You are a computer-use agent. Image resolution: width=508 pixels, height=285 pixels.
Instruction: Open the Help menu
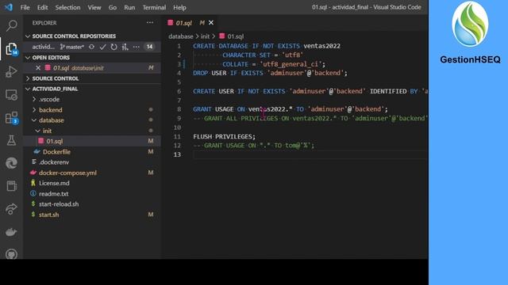pyautogui.click(x=179, y=7)
